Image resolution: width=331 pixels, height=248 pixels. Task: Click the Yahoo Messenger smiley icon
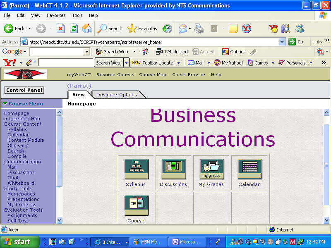click(273, 29)
